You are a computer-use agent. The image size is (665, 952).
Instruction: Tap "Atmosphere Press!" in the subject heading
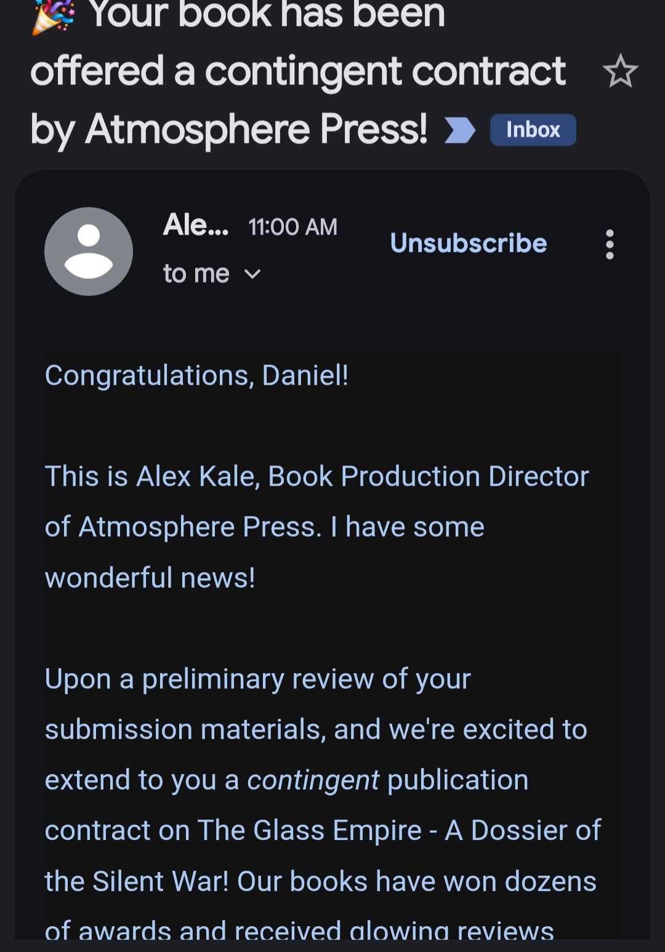(256, 130)
